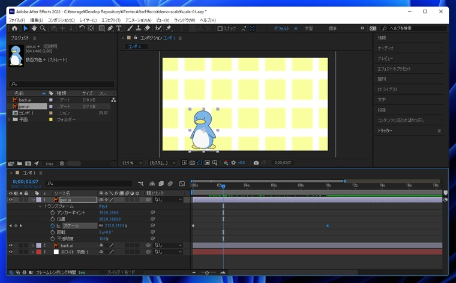
Task: Click the trash icon in Project panel
Action: 62,163
